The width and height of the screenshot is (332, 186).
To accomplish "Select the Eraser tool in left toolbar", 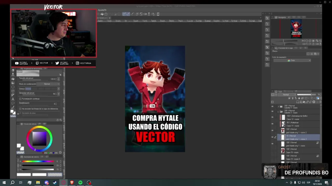I will pyautogui.click(x=13, y=70).
